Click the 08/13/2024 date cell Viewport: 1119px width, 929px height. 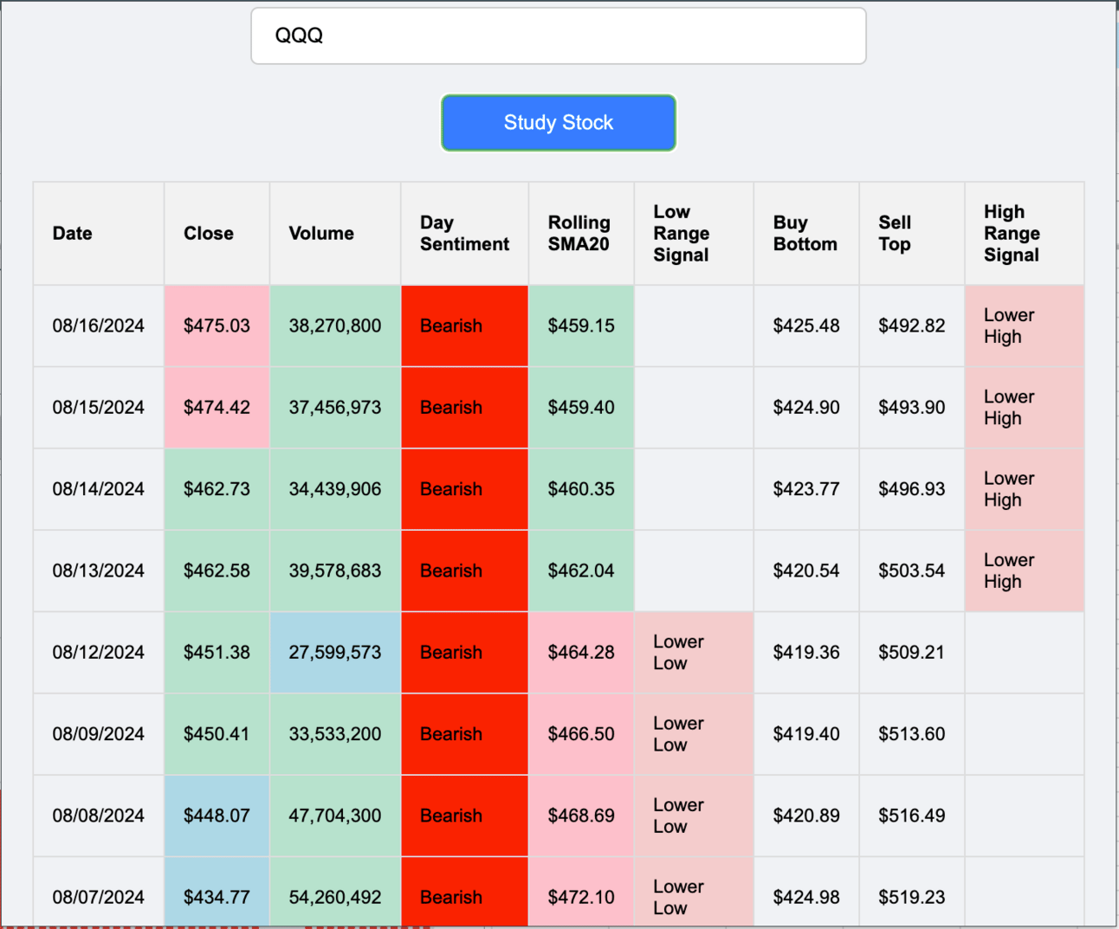99,571
